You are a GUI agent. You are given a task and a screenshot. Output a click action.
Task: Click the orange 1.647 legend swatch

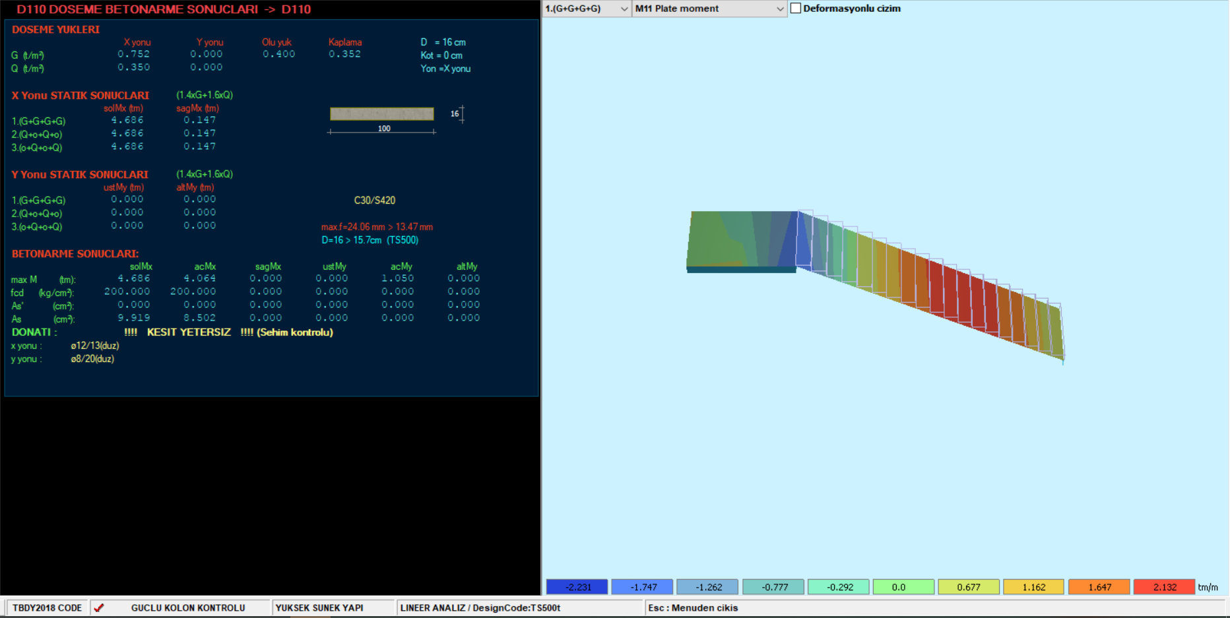[1099, 587]
